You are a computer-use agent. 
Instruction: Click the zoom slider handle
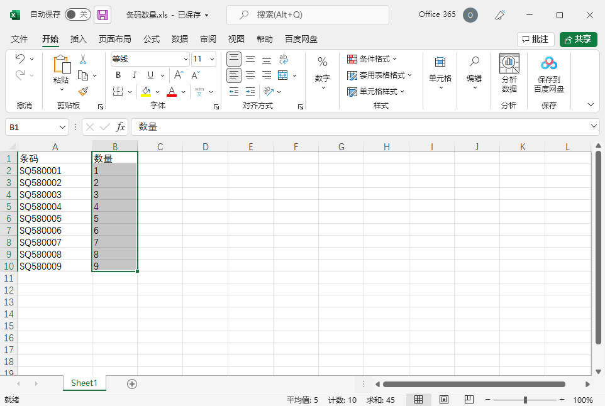coord(525,400)
